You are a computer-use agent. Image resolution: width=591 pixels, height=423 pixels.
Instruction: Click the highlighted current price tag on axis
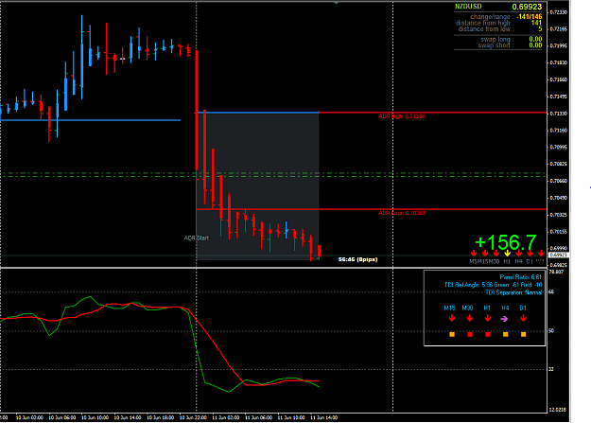[558, 256]
